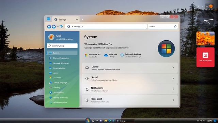Click the top Search field
The width and height of the screenshot is (218, 123).
(163, 27)
